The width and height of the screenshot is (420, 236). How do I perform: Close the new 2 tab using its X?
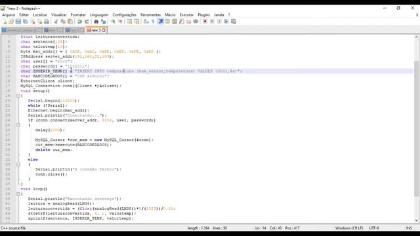click(82, 30)
